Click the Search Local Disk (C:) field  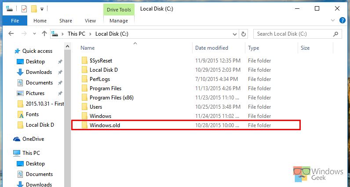[294, 34]
